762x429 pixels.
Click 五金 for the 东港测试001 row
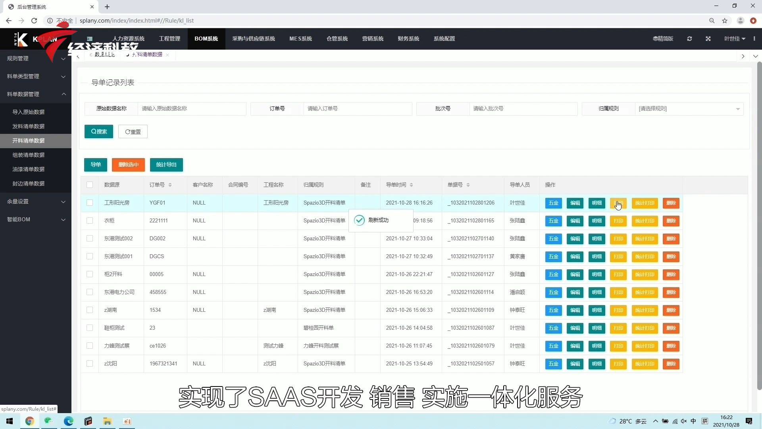[553, 257]
